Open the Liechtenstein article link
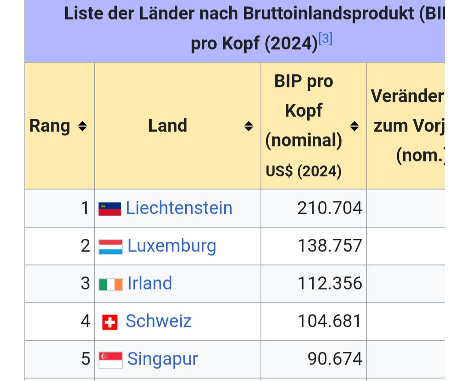 (179, 208)
